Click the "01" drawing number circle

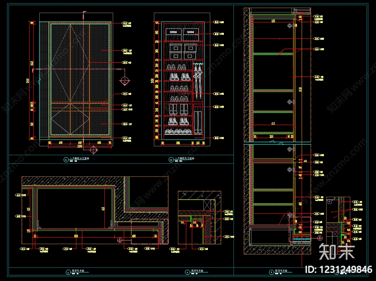[x=66, y=160]
